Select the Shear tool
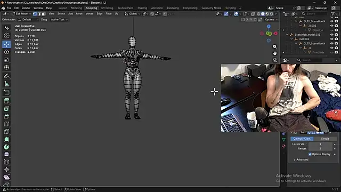This screenshot has width=341, height=192. click(6, 177)
